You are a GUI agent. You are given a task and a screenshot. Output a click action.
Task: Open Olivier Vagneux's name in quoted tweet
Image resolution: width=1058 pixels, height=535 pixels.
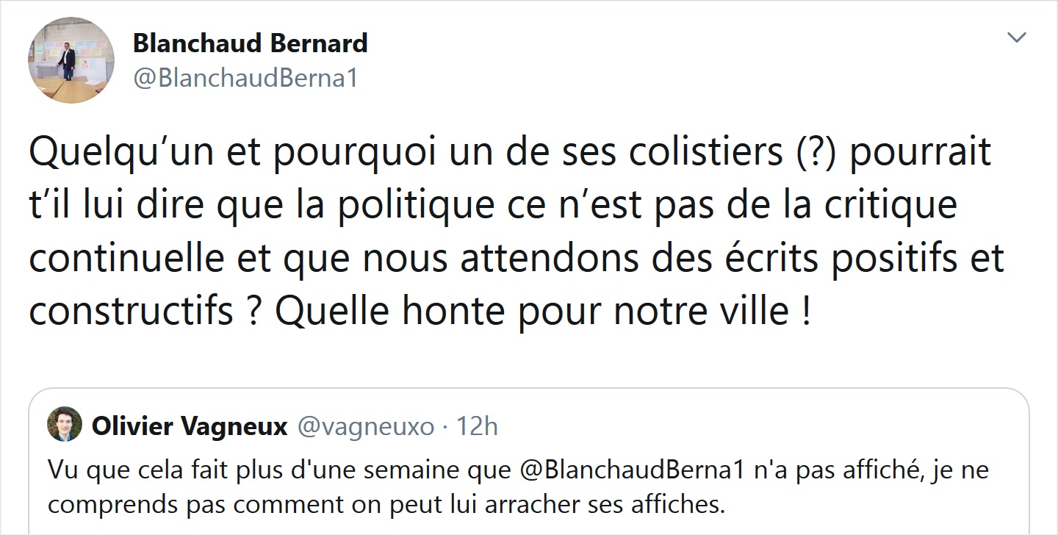pos(190,426)
